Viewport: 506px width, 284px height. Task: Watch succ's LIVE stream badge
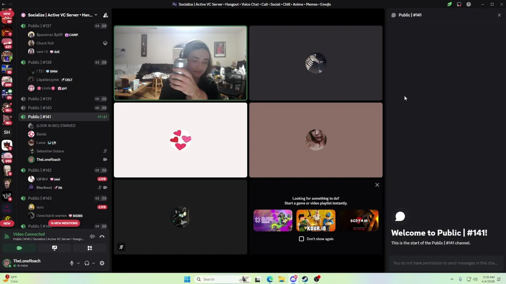[102, 207]
